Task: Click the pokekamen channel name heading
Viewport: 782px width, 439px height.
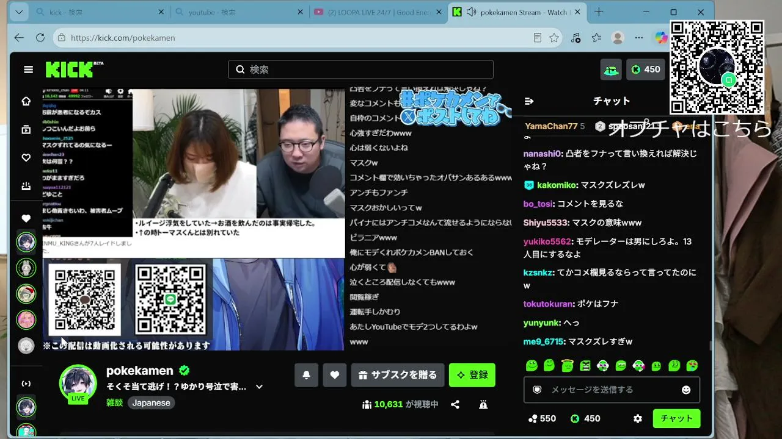Action: click(x=139, y=371)
